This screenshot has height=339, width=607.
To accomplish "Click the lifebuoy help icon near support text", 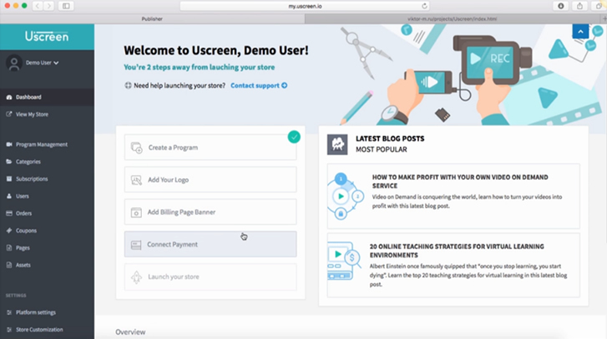I will [128, 85].
